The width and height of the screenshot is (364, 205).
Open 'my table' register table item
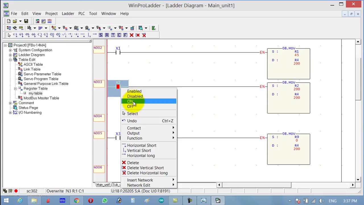35,93
